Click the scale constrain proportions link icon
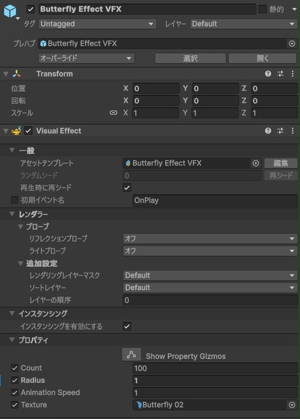Image resolution: width=300 pixels, height=419 pixels. click(x=114, y=113)
